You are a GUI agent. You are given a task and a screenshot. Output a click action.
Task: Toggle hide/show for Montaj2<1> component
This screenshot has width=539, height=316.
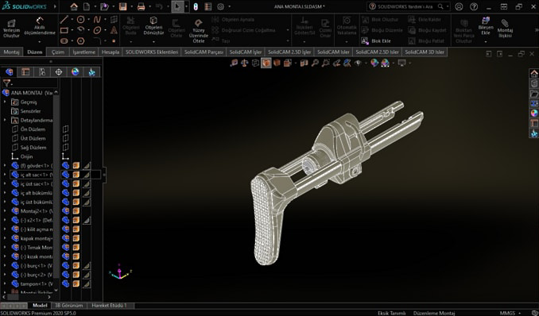point(65,211)
